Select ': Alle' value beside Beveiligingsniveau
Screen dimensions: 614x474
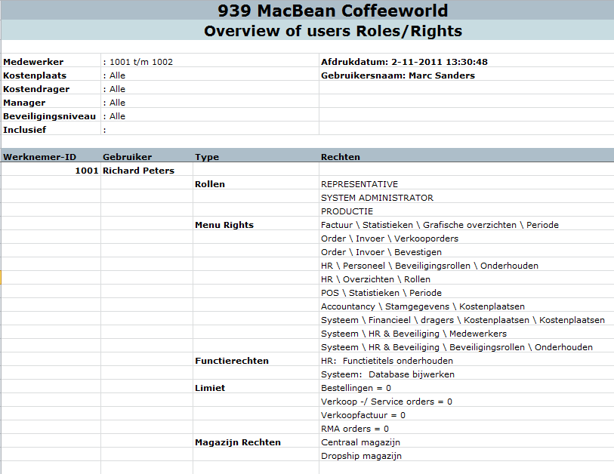(x=114, y=116)
